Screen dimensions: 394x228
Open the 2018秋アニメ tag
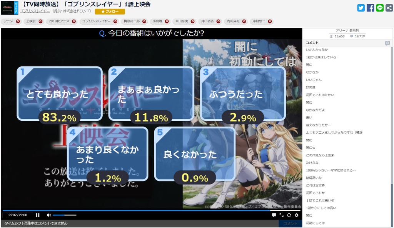(x=59, y=22)
